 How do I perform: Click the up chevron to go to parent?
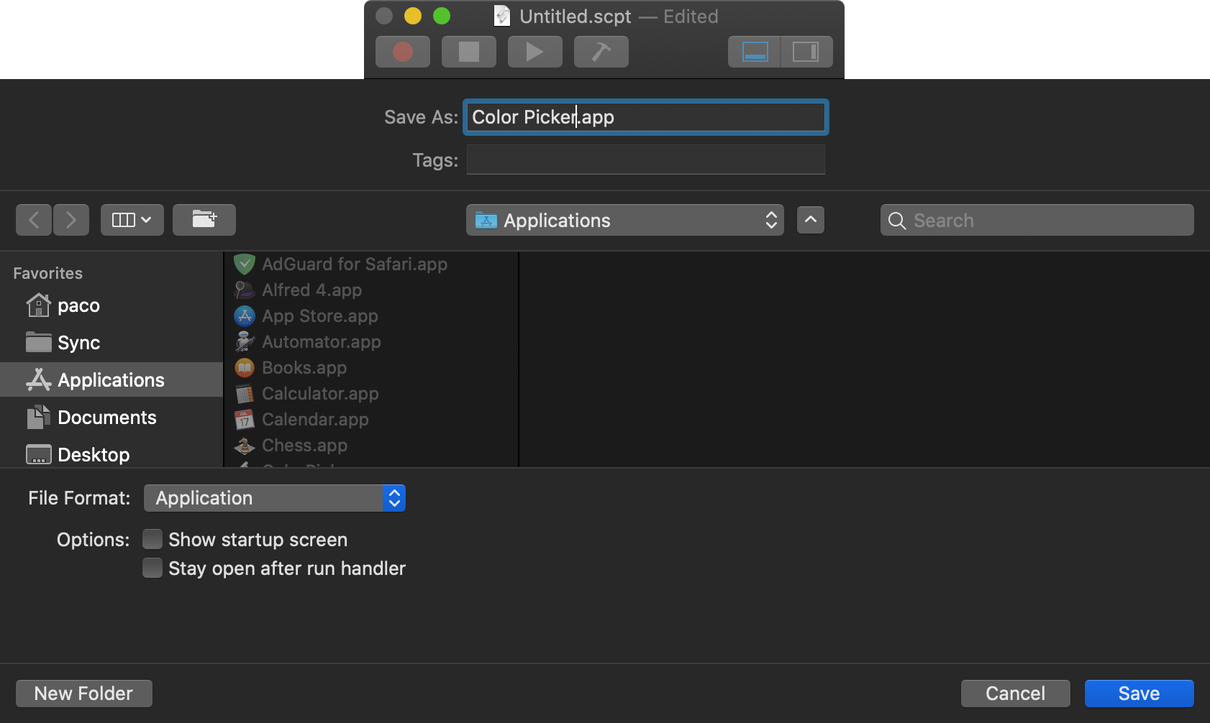pos(810,220)
